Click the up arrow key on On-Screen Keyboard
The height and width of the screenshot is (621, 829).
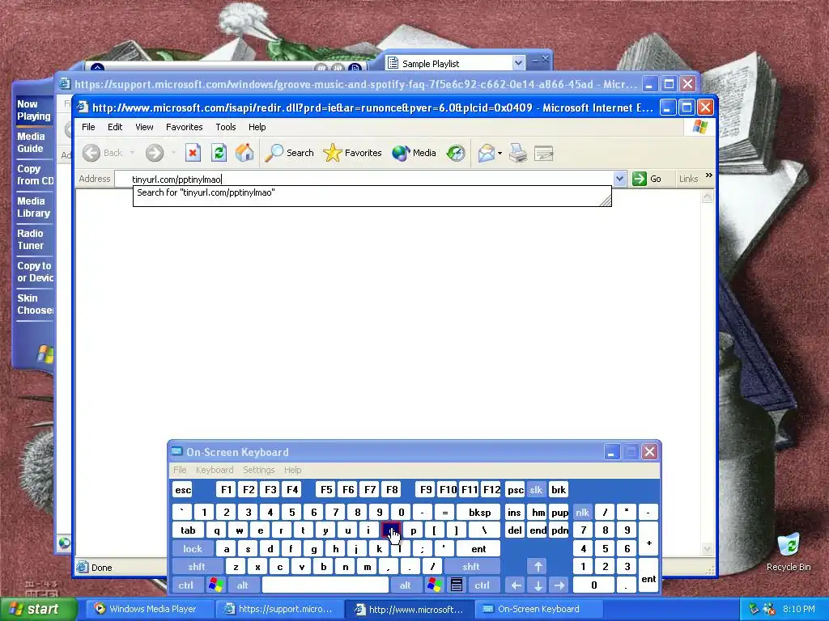coord(538,567)
